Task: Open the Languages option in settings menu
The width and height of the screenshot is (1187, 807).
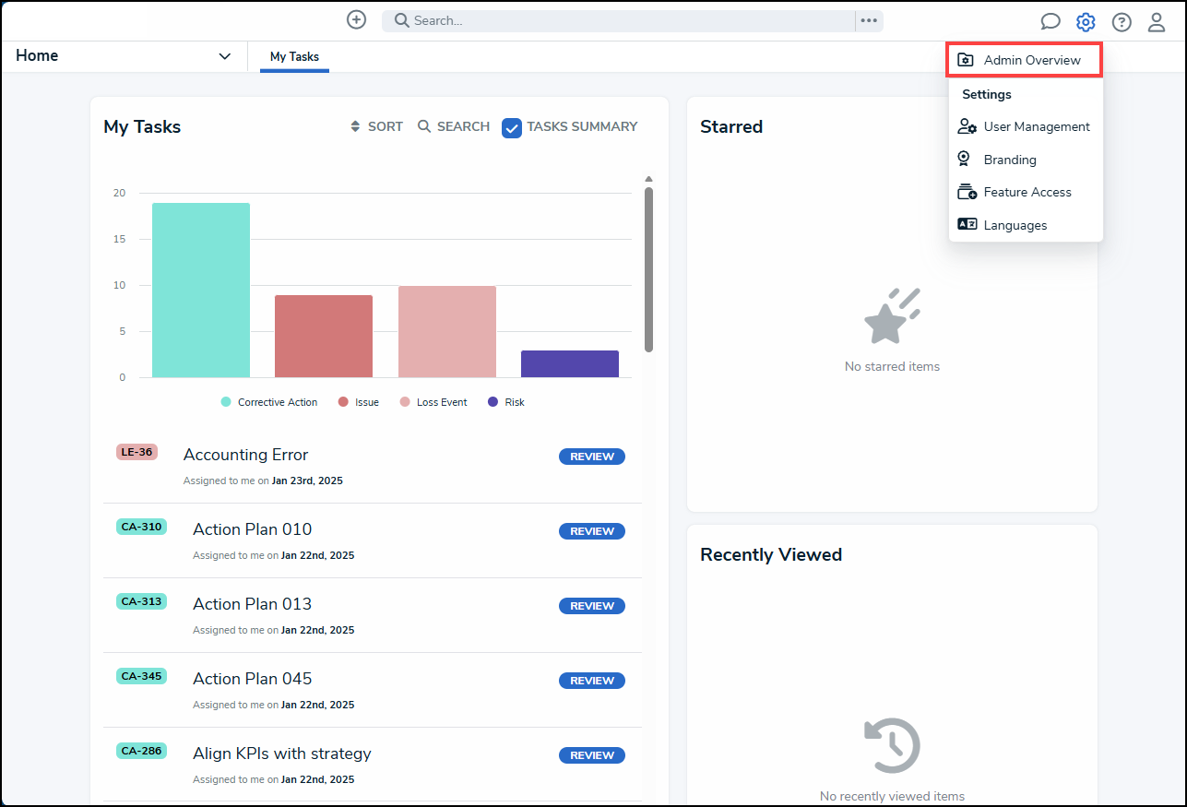Action: [1014, 224]
